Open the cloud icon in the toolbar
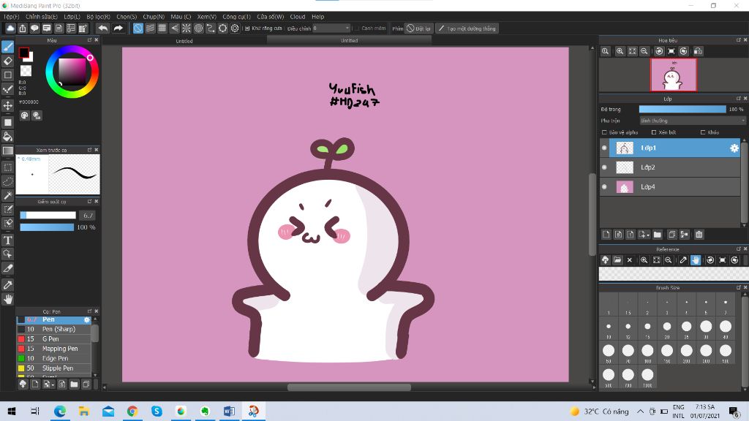 10,29
